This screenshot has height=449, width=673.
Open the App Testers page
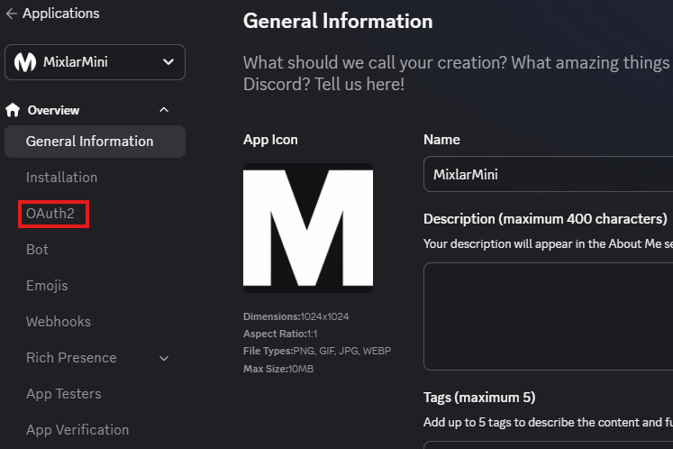click(x=64, y=394)
